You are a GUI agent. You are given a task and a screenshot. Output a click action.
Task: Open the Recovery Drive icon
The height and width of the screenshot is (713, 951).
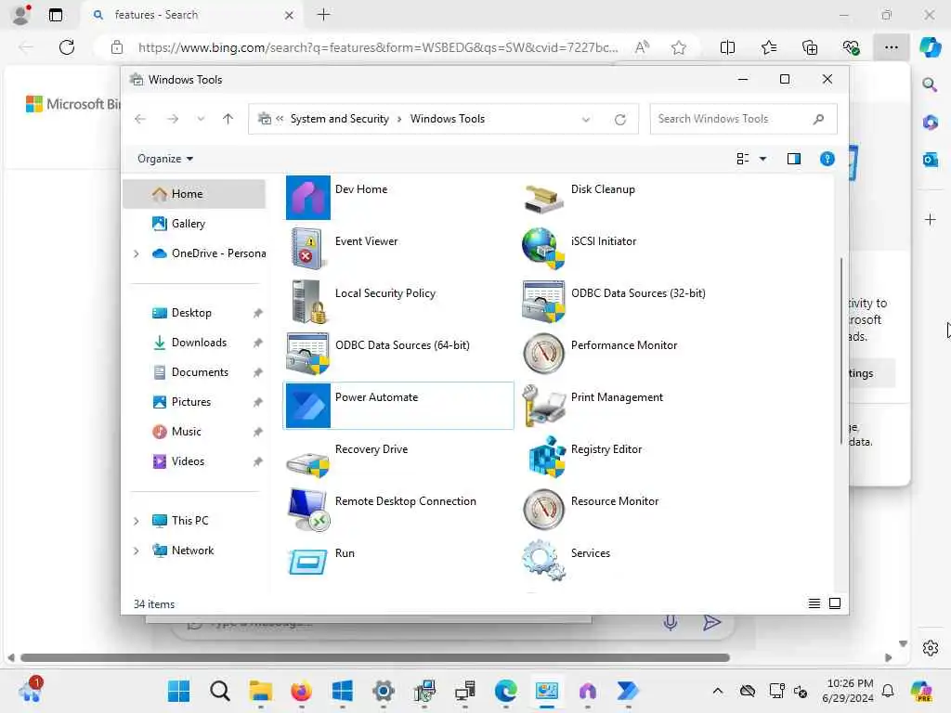pyautogui.click(x=308, y=464)
